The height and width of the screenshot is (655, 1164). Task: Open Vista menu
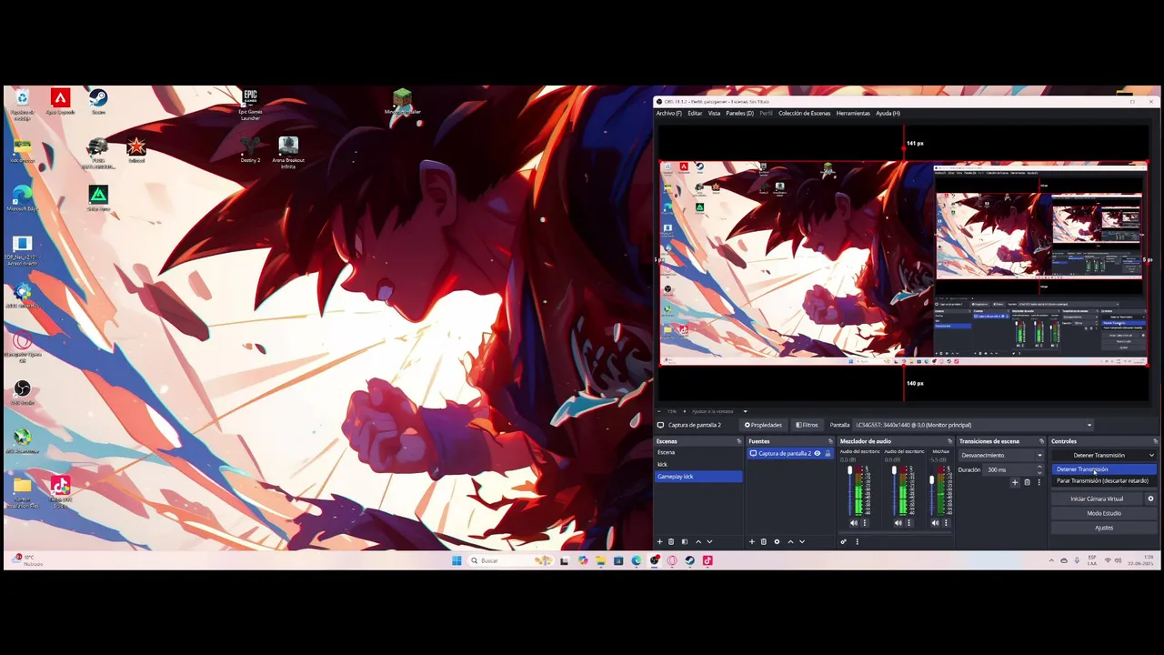coord(714,113)
